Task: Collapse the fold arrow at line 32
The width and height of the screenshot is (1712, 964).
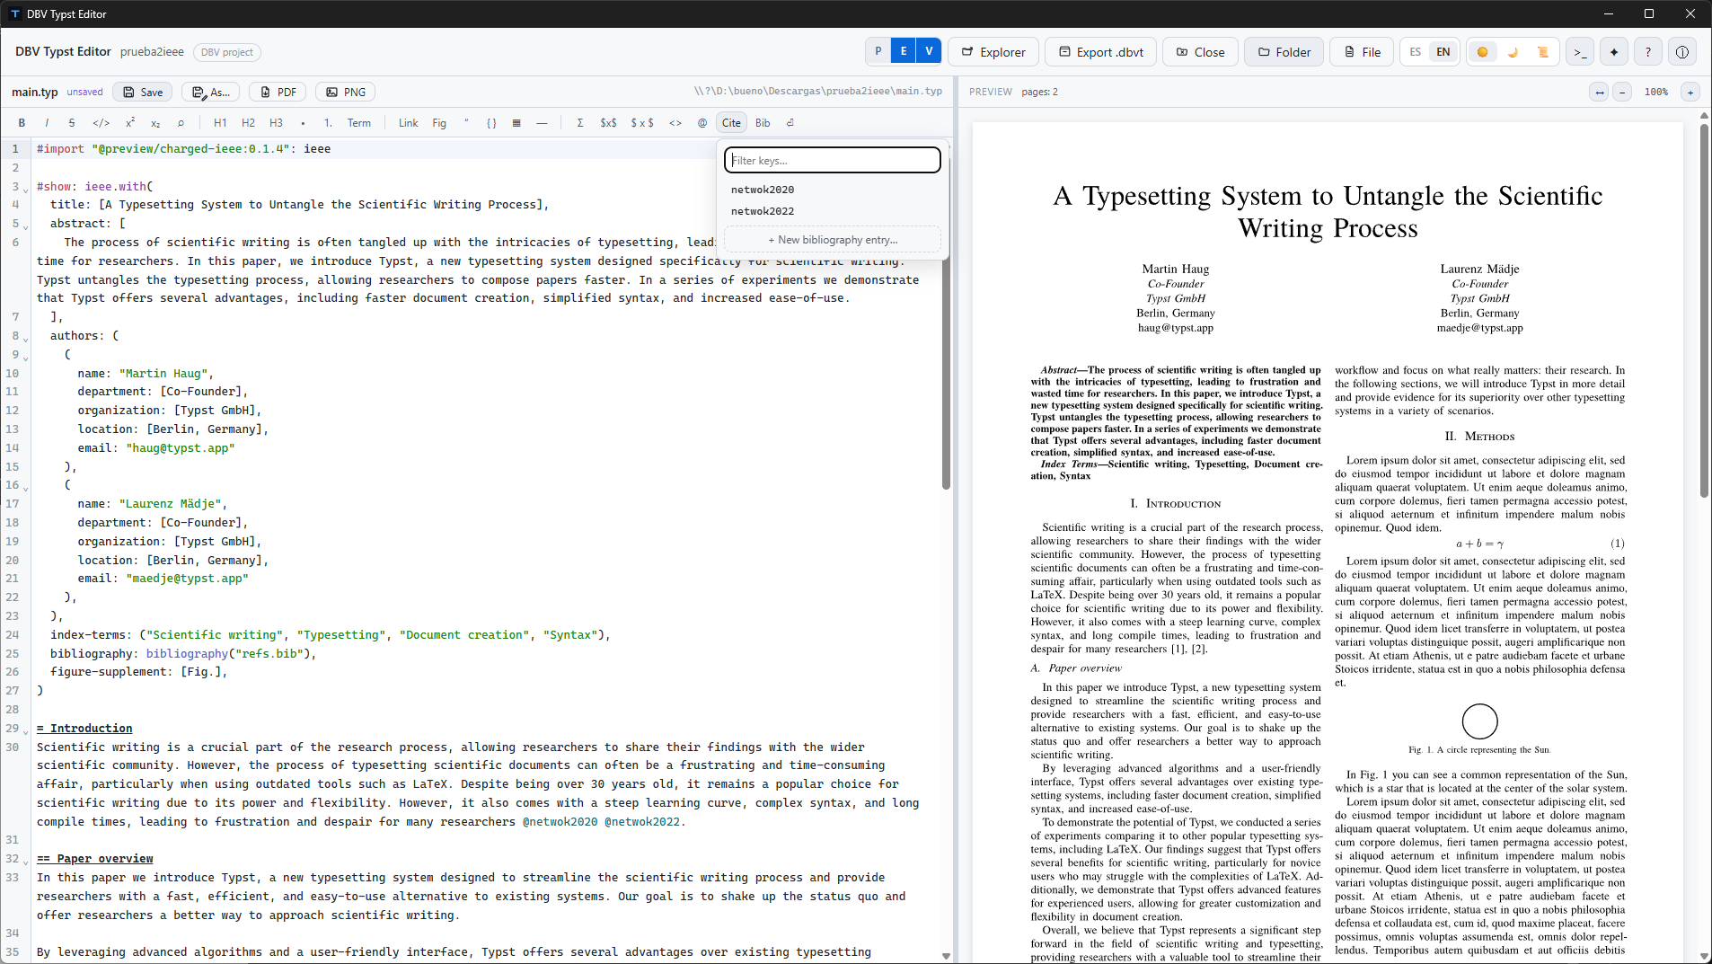Action: tap(26, 862)
